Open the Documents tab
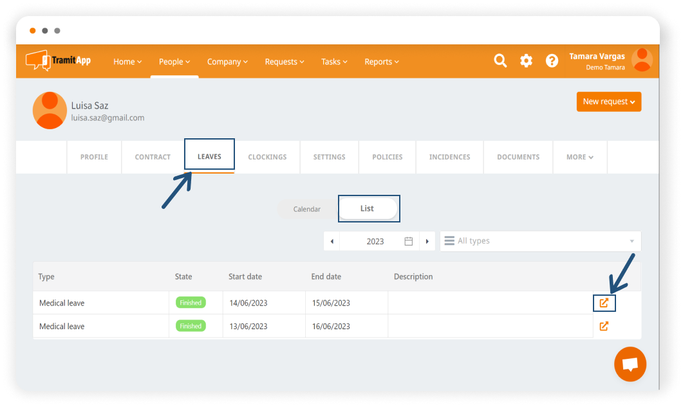This screenshot has height=407, width=683. (x=518, y=157)
